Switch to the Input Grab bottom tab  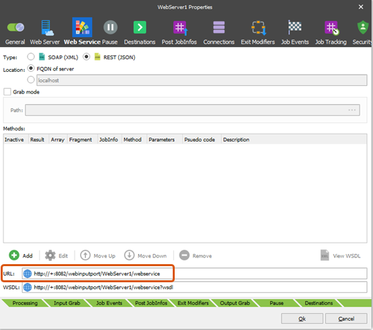(x=67, y=303)
